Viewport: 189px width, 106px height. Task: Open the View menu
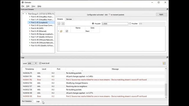click(x=33, y=6)
